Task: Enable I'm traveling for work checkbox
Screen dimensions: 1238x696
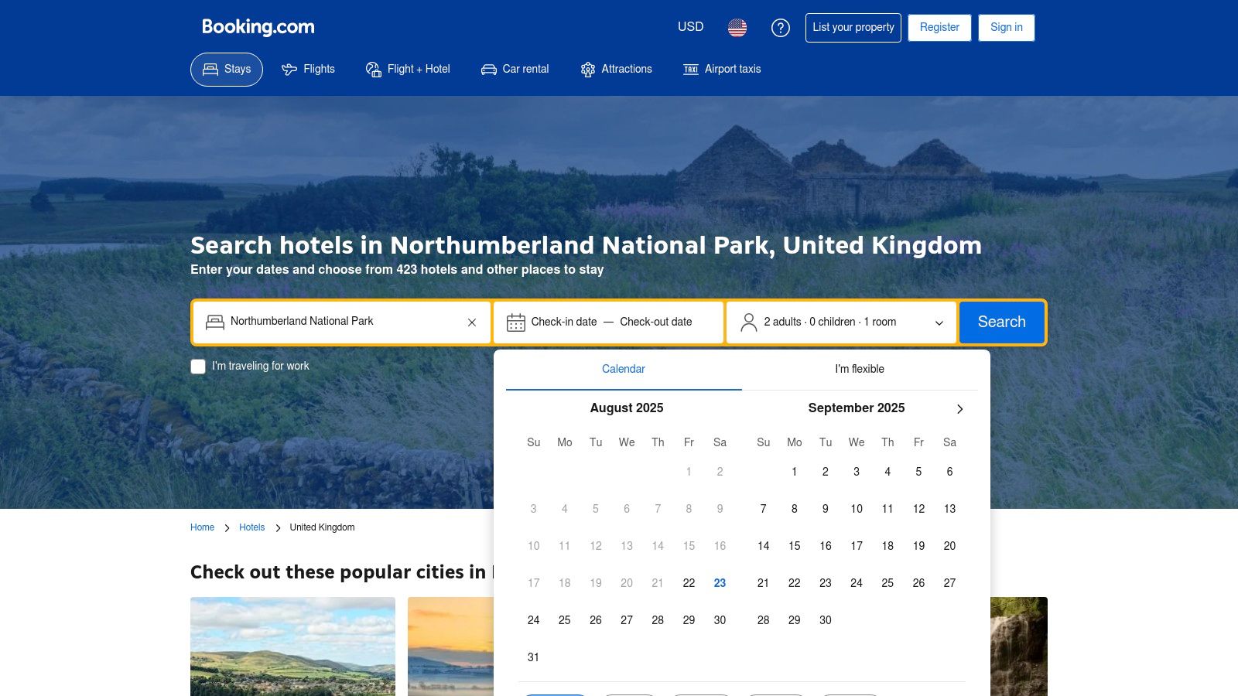Action: 198,367
